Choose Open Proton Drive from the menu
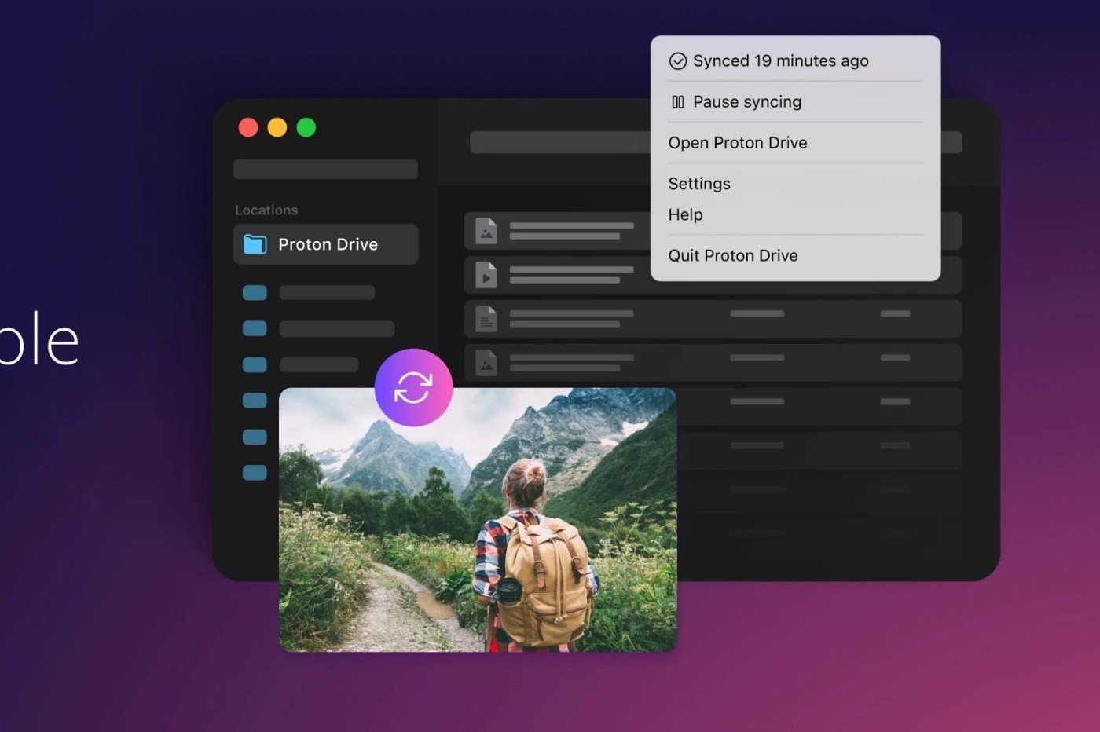 coord(738,143)
